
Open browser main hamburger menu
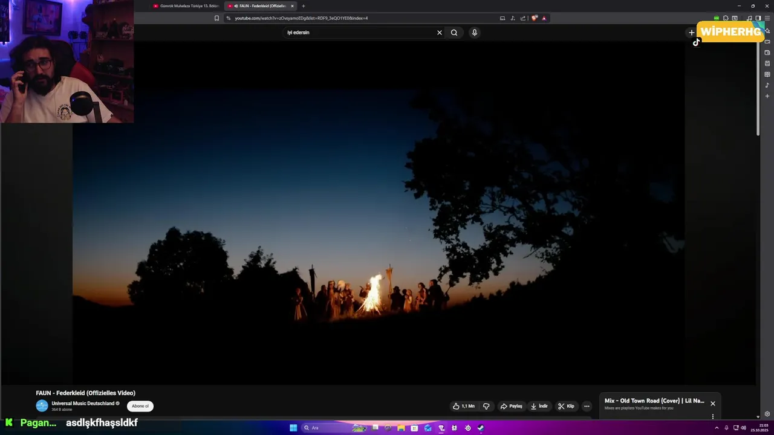click(x=767, y=18)
